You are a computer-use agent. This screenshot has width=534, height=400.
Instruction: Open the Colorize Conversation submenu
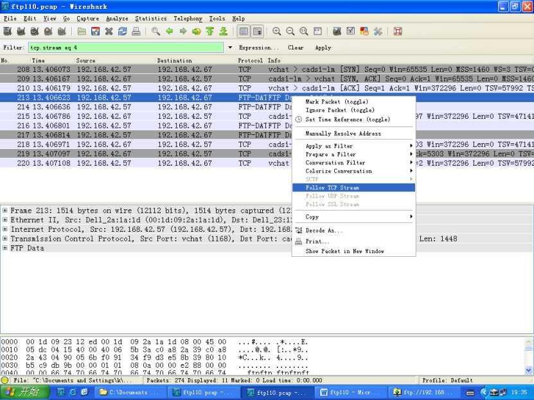click(x=354, y=171)
